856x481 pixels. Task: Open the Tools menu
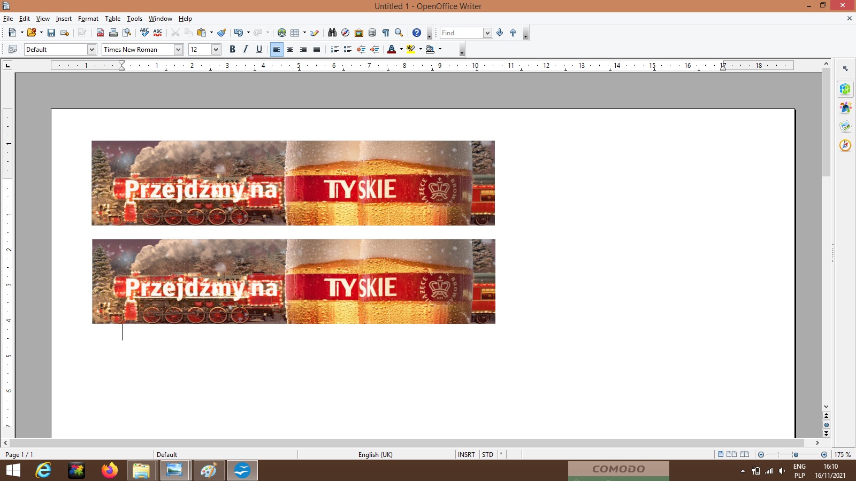point(134,19)
